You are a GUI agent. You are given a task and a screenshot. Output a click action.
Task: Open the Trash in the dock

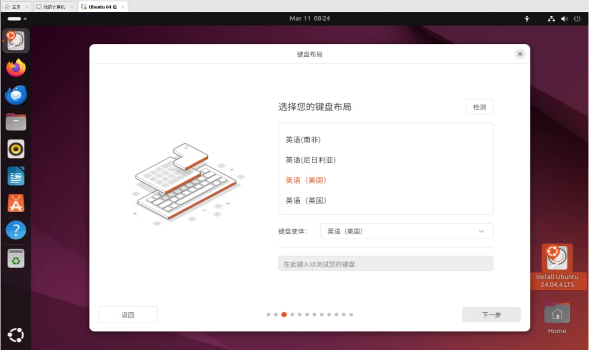pos(16,259)
